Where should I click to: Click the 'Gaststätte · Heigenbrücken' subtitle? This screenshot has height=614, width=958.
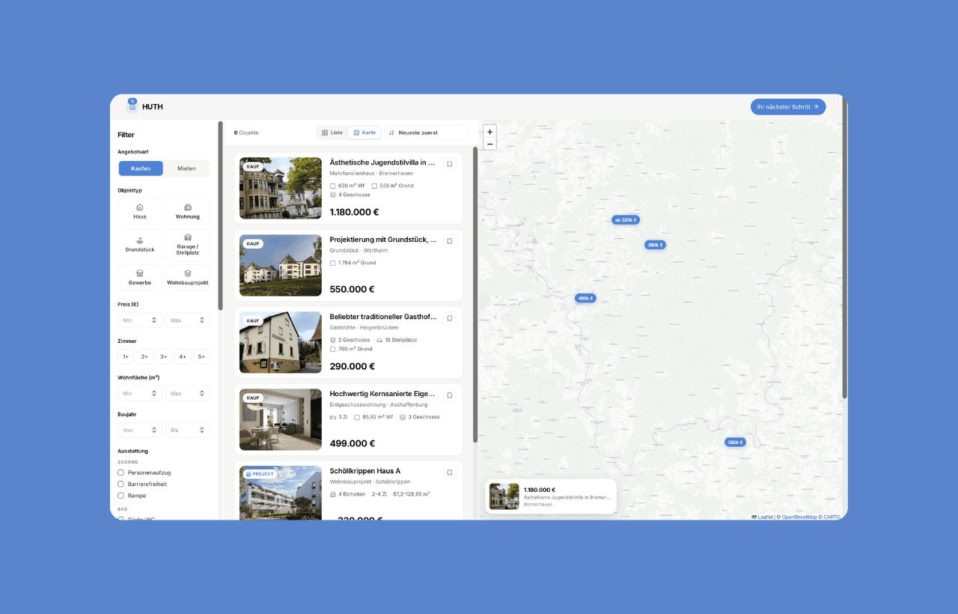coord(364,328)
